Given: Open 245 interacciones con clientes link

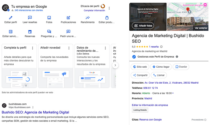Looking at the screenshot, I should click(29, 10).
